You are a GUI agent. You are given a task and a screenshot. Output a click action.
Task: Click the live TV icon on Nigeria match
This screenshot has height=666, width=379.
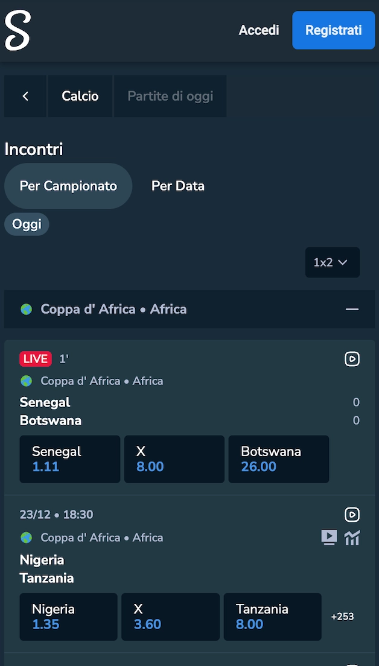(330, 538)
